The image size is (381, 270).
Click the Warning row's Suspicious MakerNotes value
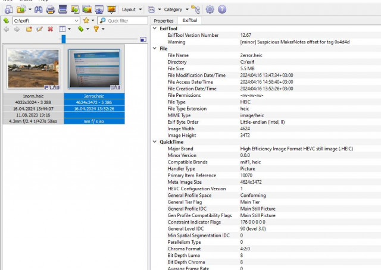295,42
